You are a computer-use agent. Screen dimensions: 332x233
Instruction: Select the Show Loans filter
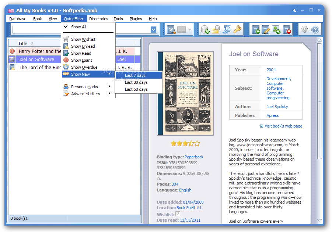[x=88, y=60]
